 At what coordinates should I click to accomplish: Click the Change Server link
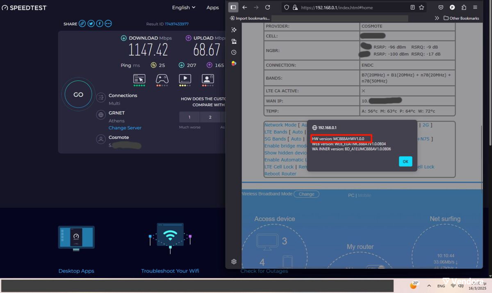click(x=125, y=128)
